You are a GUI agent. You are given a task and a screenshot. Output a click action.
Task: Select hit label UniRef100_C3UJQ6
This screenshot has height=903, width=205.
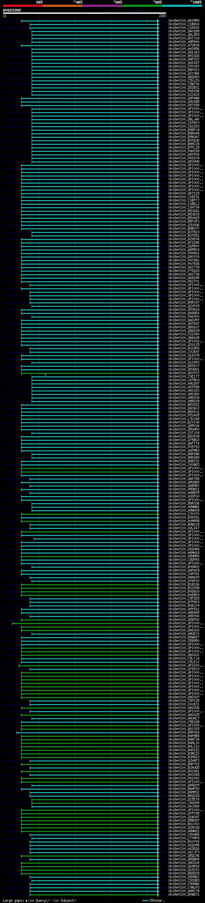tap(184, 419)
